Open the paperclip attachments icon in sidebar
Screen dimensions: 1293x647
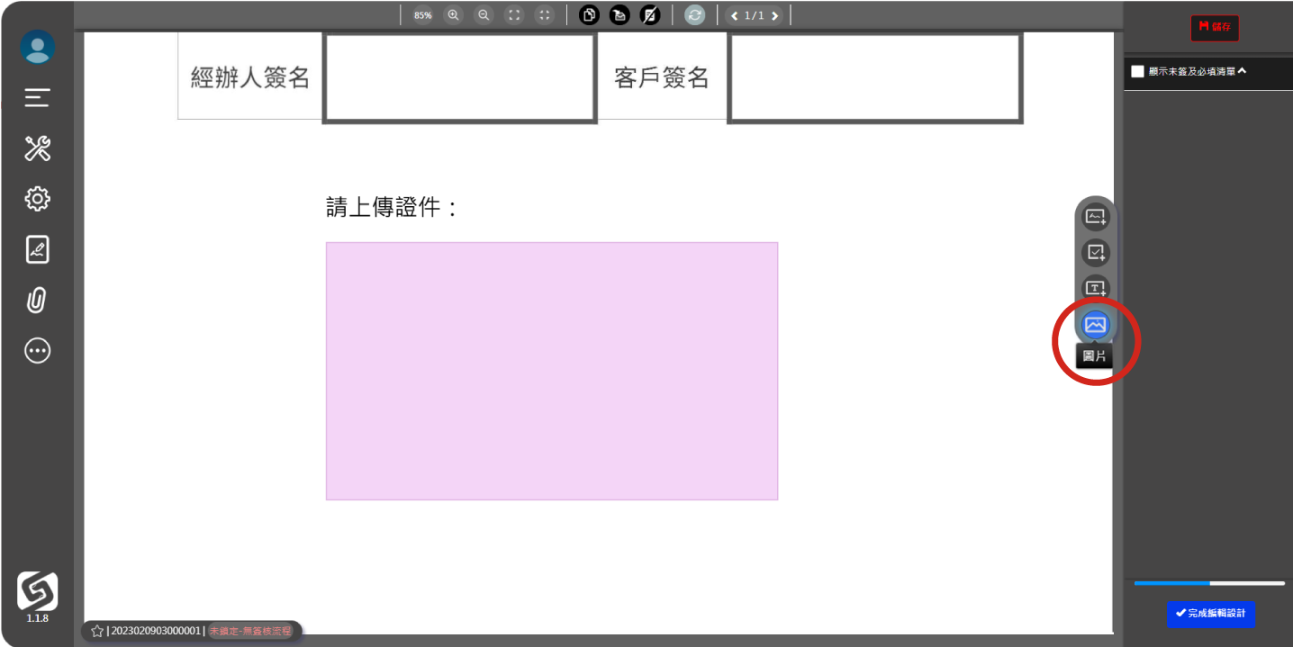[37, 300]
